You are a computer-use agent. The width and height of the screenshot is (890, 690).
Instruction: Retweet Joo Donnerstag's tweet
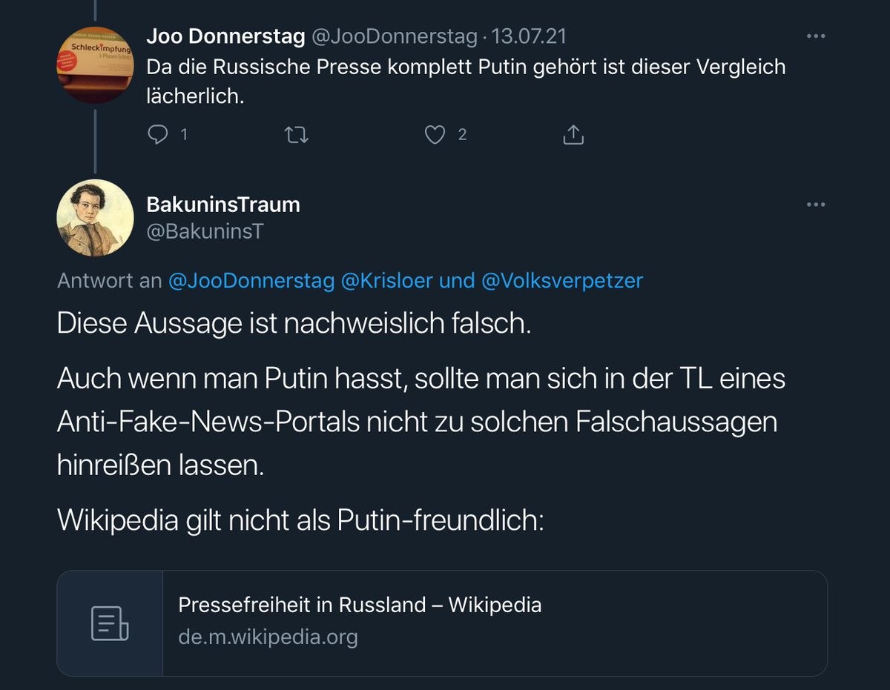pos(297,134)
